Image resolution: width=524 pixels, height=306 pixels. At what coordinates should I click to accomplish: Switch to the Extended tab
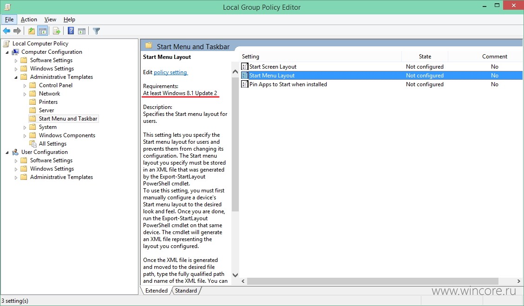(157, 291)
